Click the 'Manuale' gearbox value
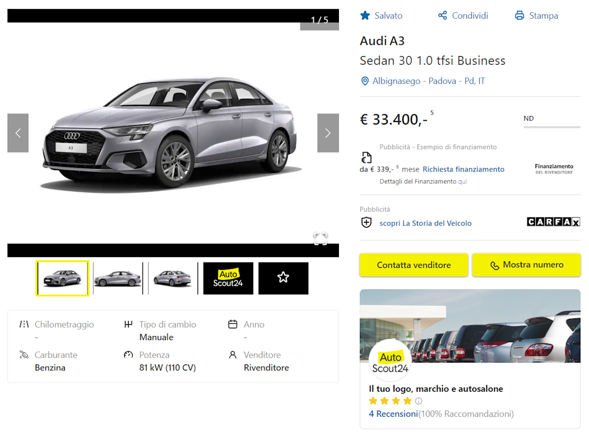Viewport: 589px width, 435px height. (x=156, y=337)
